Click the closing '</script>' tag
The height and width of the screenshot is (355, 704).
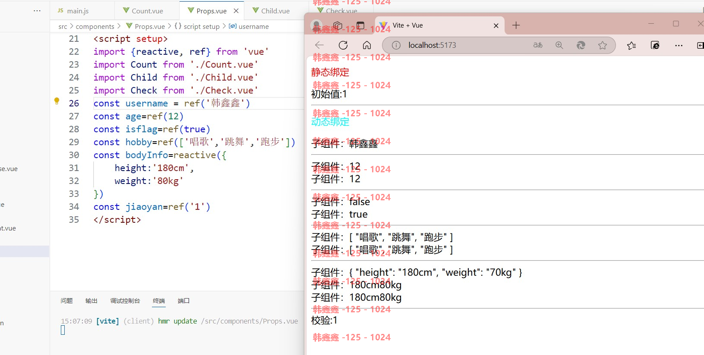[x=117, y=220]
